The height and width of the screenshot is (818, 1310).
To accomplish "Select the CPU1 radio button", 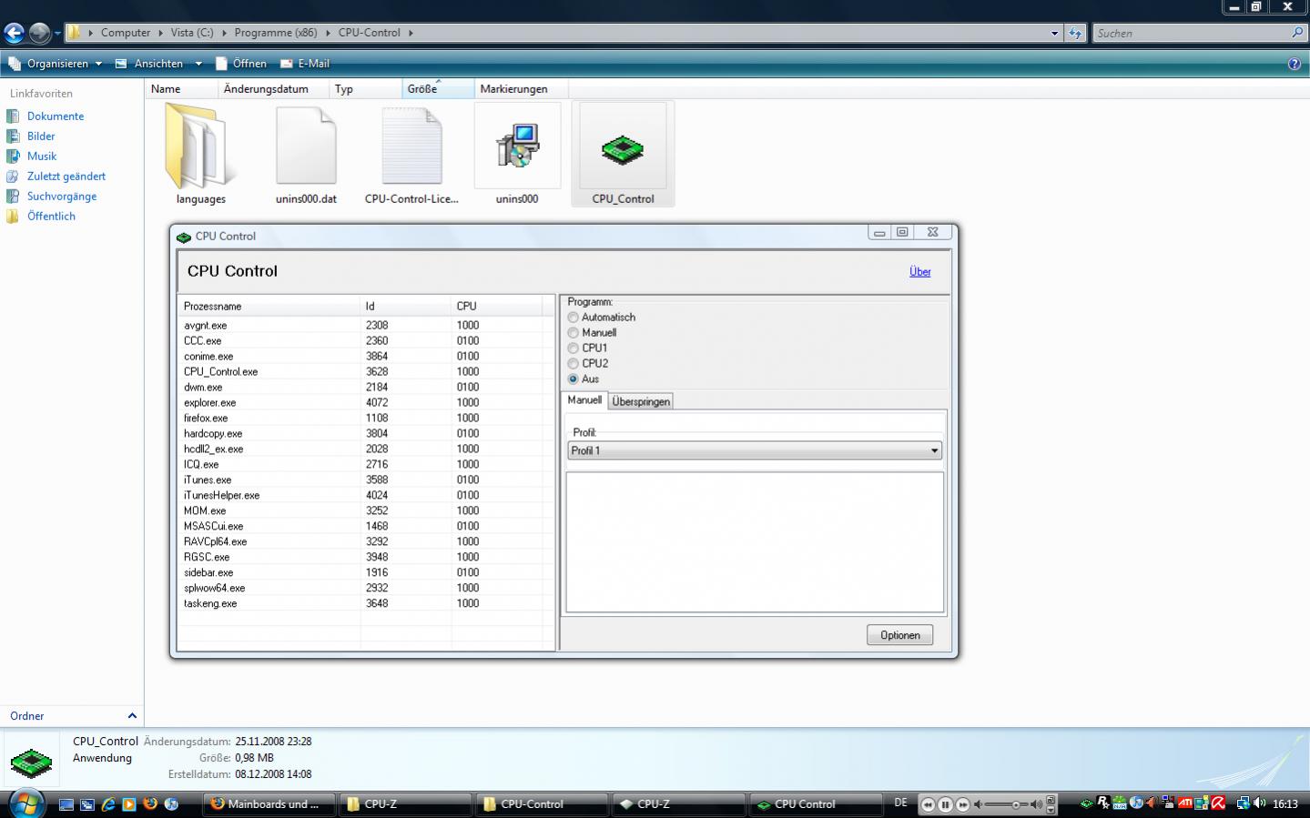I will (x=573, y=348).
